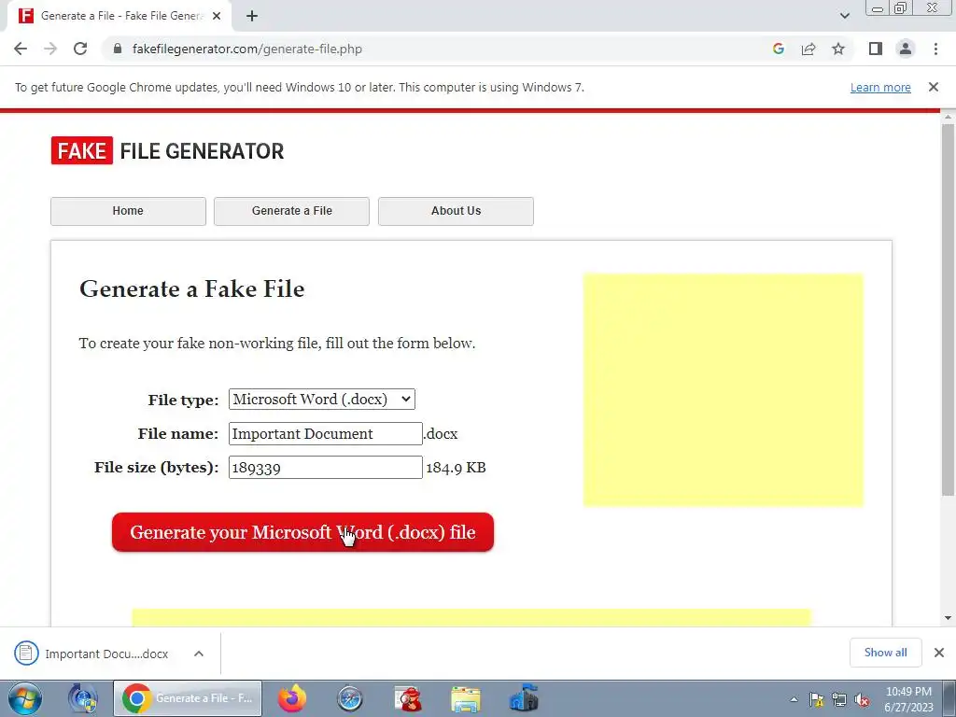Click the File name input field
The width and height of the screenshot is (956, 717).
[326, 433]
